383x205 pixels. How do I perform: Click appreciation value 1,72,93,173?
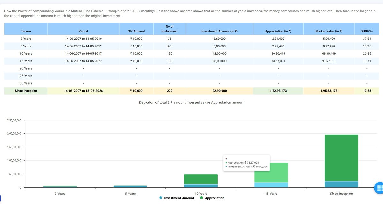[278, 91]
